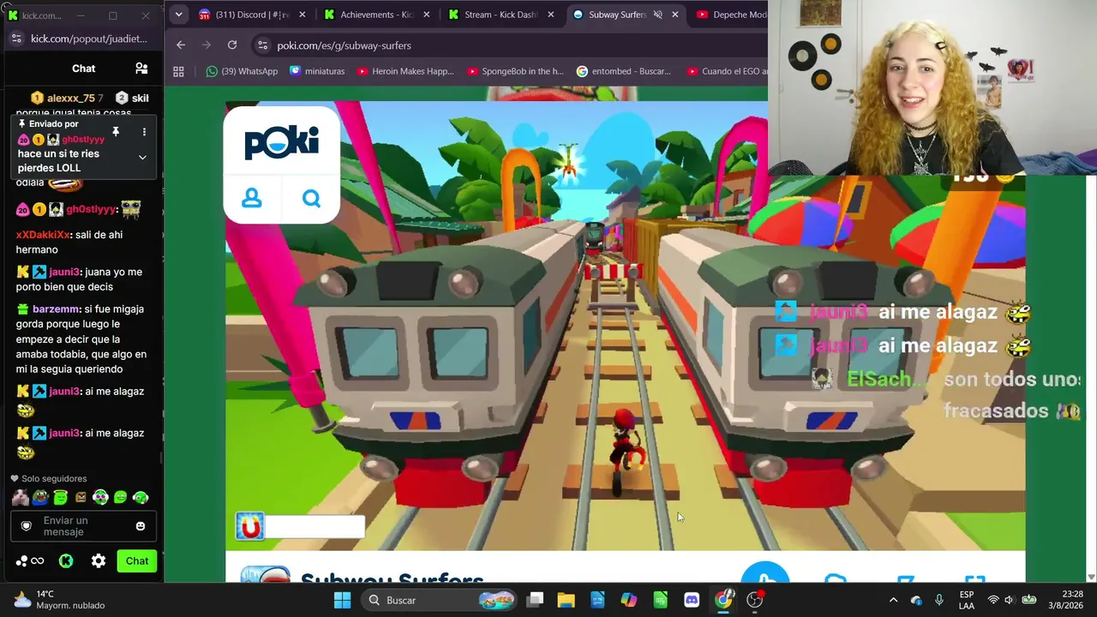This screenshot has height=617, width=1097.
Task: Open channel points infinity icon
Action: 37,561
